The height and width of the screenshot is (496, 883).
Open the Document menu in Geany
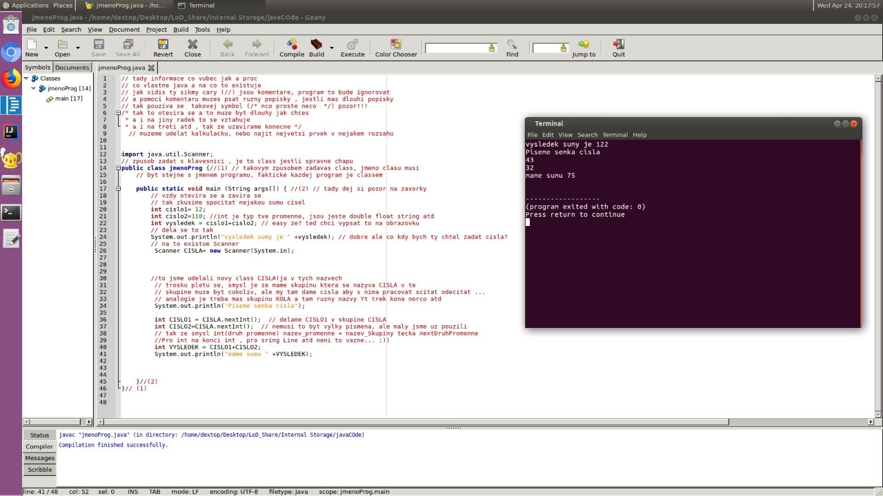(124, 30)
